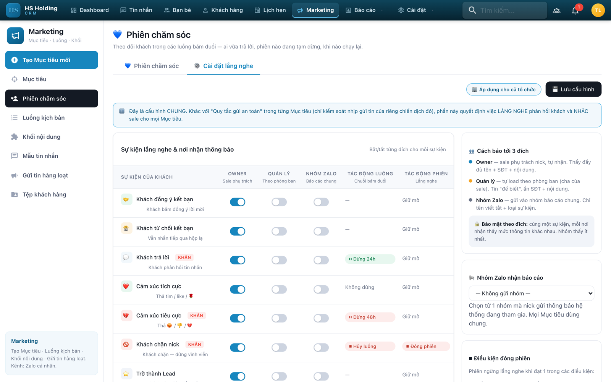
Task: Disable Owner toggle for Cảm xúc tiêu cực
Action: pyautogui.click(x=238, y=318)
